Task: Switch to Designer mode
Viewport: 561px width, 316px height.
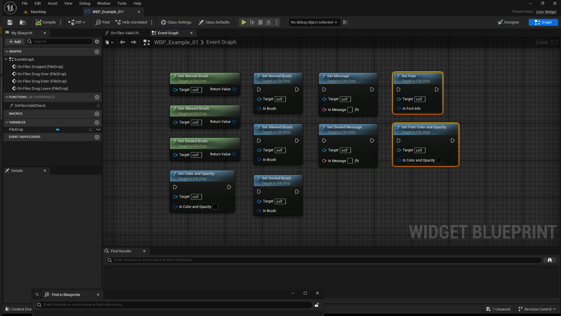Action: 508,22
